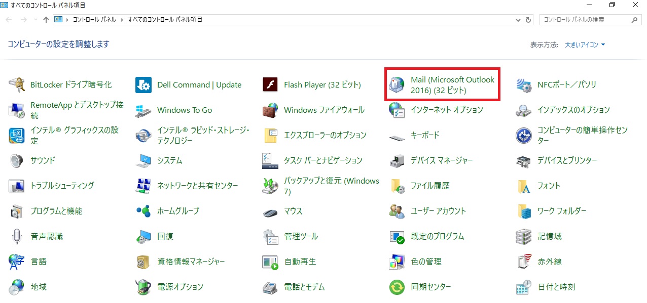Open BitLocker ドライブ暗号化 icon
The width and height of the screenshot is (647, 303).
point(17,85)
